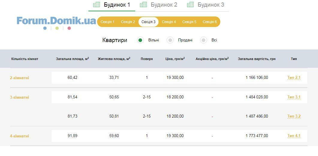Click the building icon beside Будинок 2
The image size is (318, 156).
click(x=143, y=5)
